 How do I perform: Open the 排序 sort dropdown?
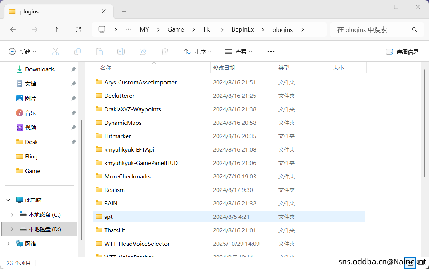198,52
